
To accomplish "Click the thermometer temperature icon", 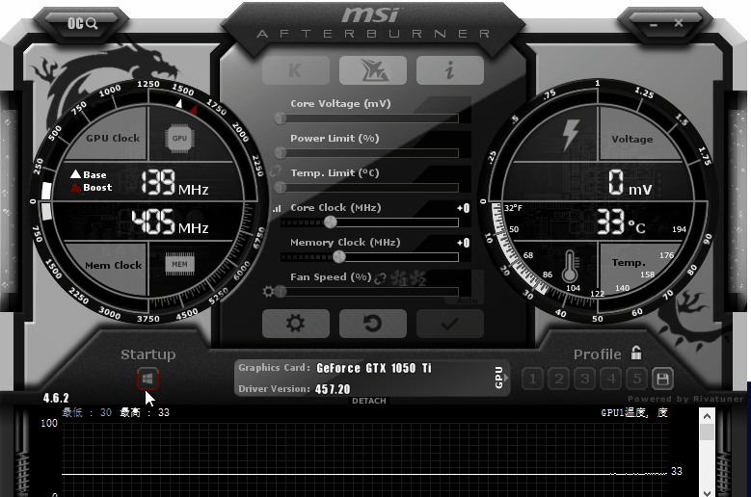I will coord(570,267).
